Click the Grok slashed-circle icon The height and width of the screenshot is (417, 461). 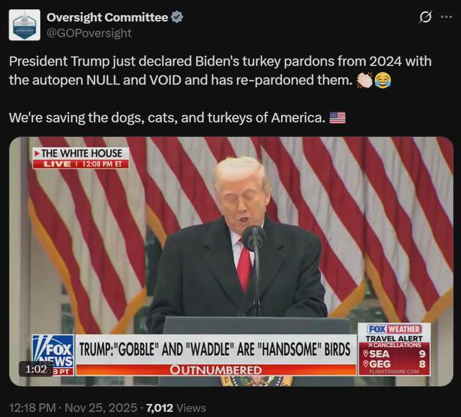(x=426, y=17)
